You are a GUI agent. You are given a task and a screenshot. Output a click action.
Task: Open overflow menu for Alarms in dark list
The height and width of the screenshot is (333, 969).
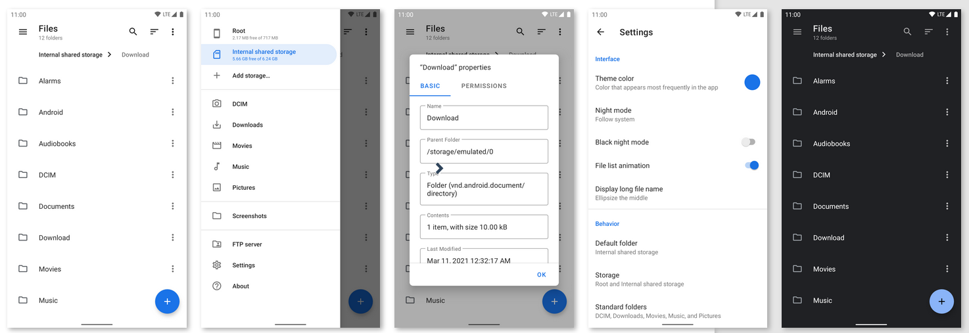point(947,81)
